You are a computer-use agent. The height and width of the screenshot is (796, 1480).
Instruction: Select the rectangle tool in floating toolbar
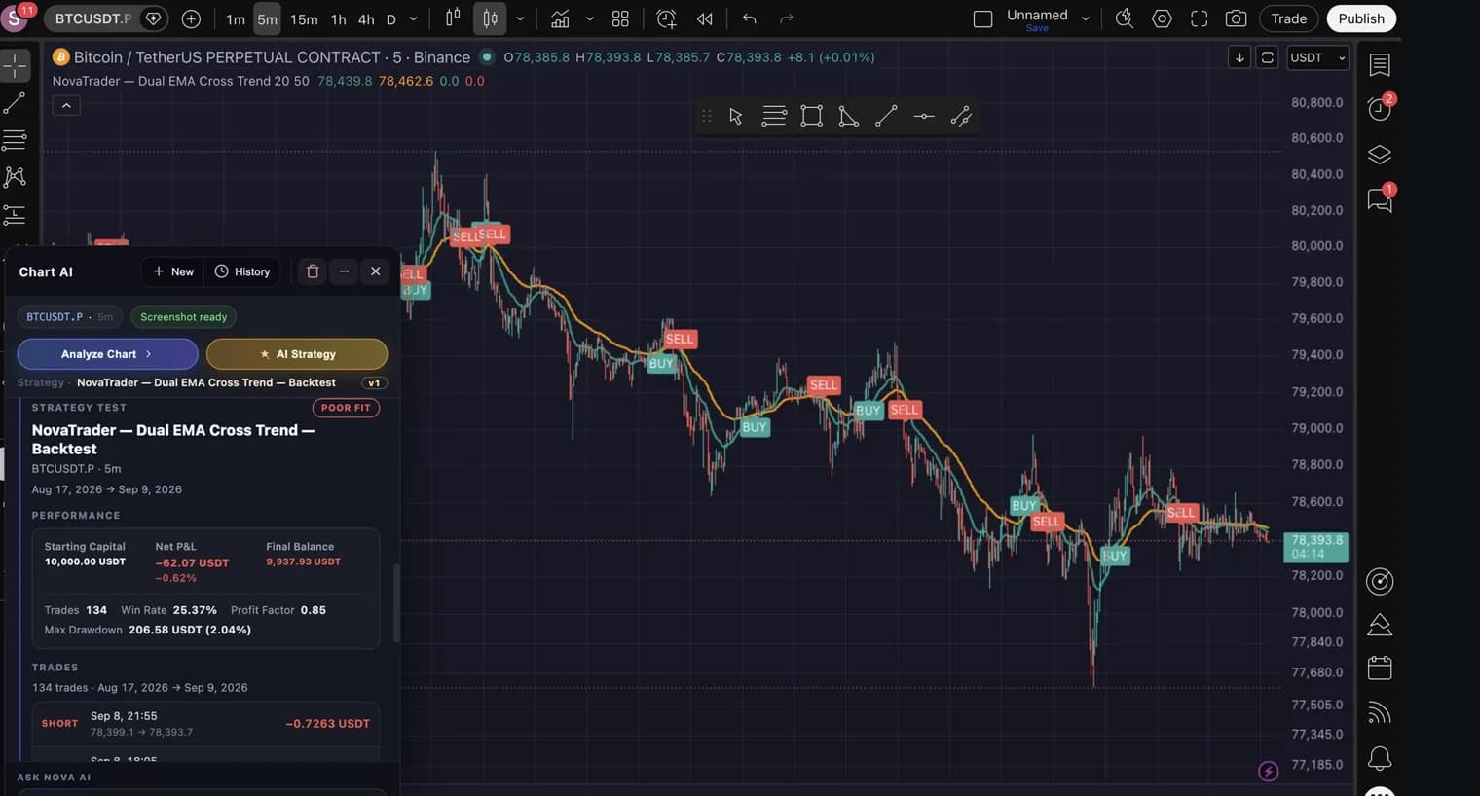point(811,117)
